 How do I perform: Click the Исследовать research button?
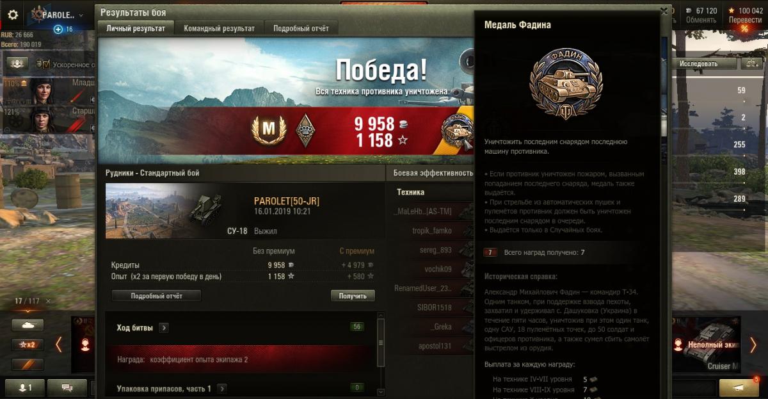[699, 63]
